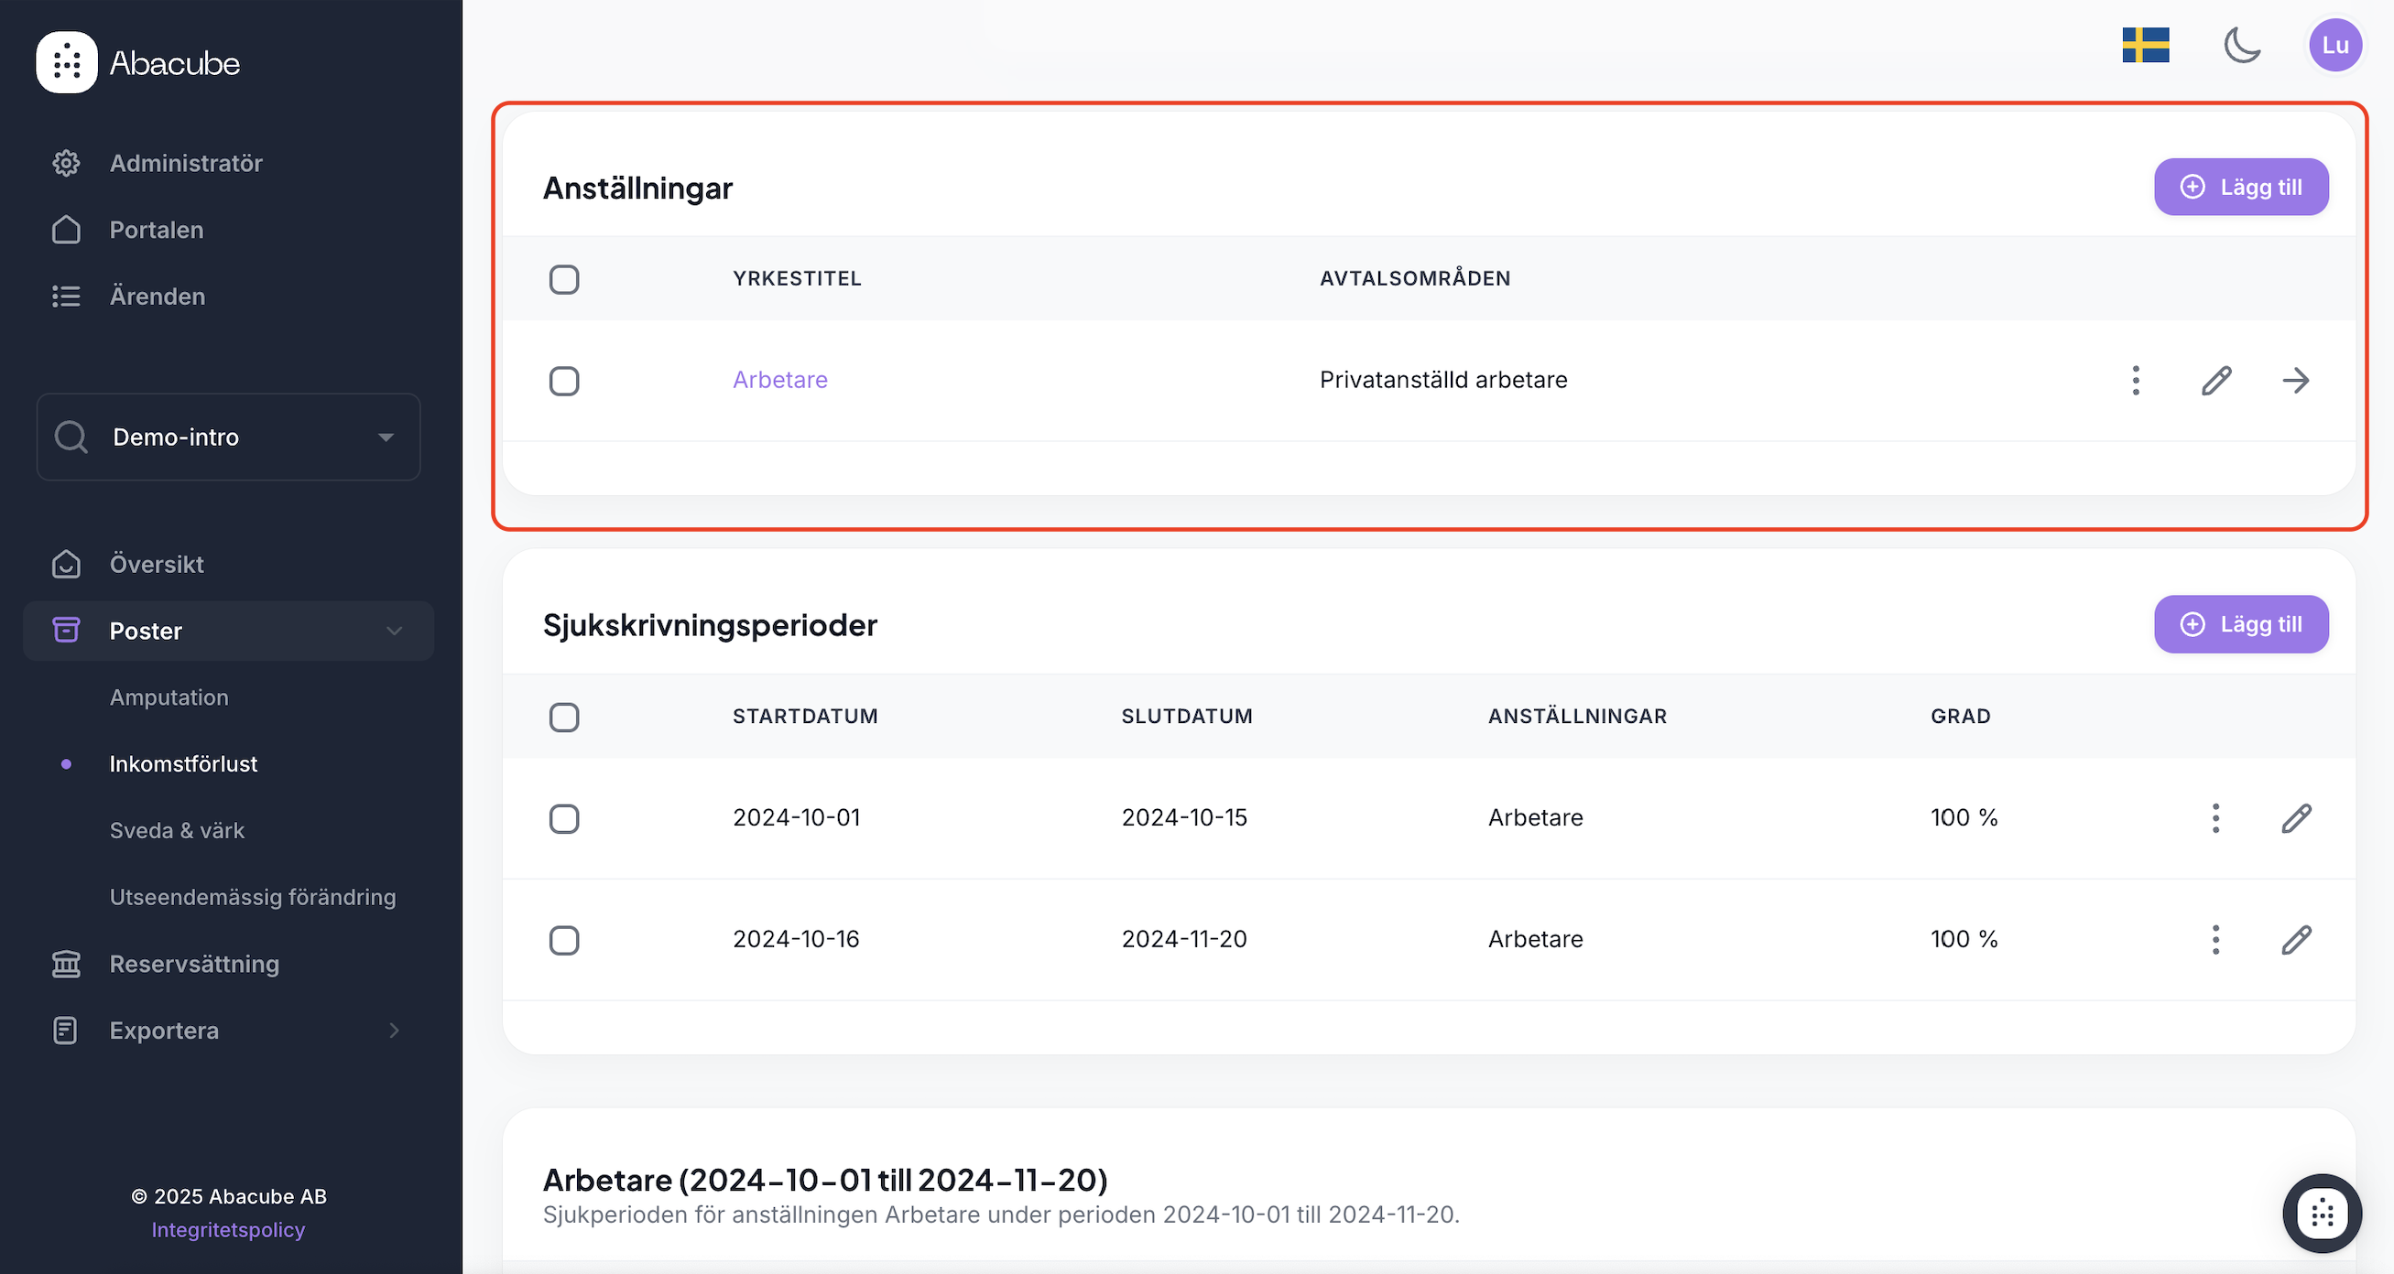Open Sveda & värk sidebar item
This screenshot has height=1274, width=2394.
coord(177,830)
